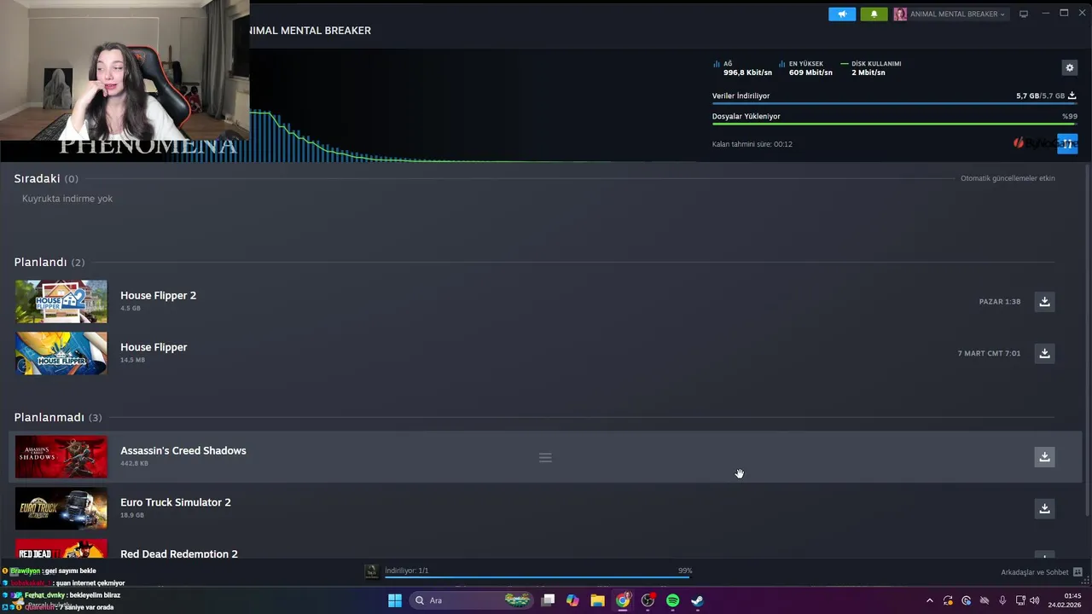Click the bottom bar game thumbnail icon
This screenshot has width=1092, height=614.
(371, 571)
